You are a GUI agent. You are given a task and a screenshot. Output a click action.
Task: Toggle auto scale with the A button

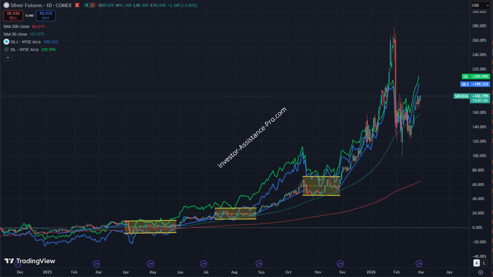477,263
